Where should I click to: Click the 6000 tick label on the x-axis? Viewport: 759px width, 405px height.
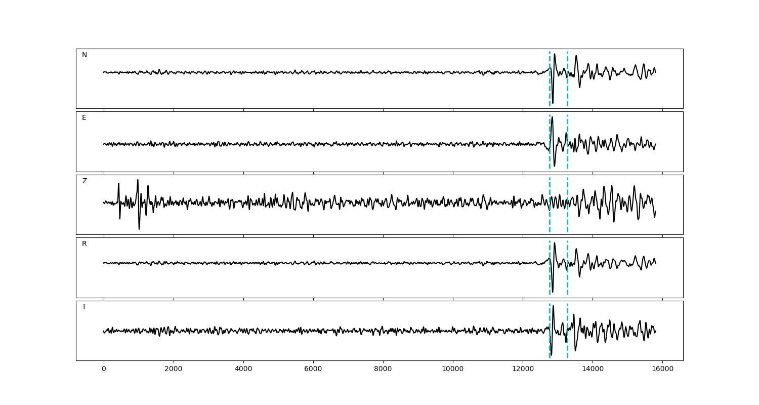click(313, 369)
